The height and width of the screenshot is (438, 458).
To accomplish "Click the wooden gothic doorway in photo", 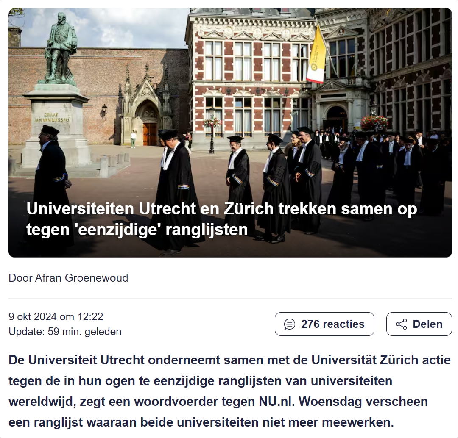I will (150, 134).
